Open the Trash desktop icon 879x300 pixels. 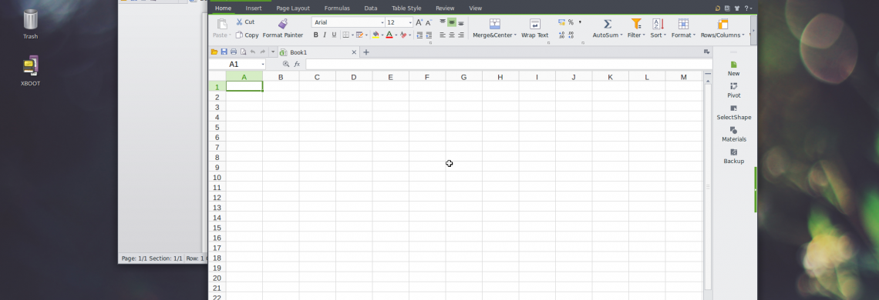pos(30,24)
